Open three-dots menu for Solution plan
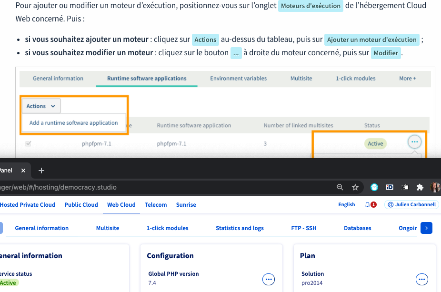The height and width of the screenshot is (292, 441). coord(422,279)
